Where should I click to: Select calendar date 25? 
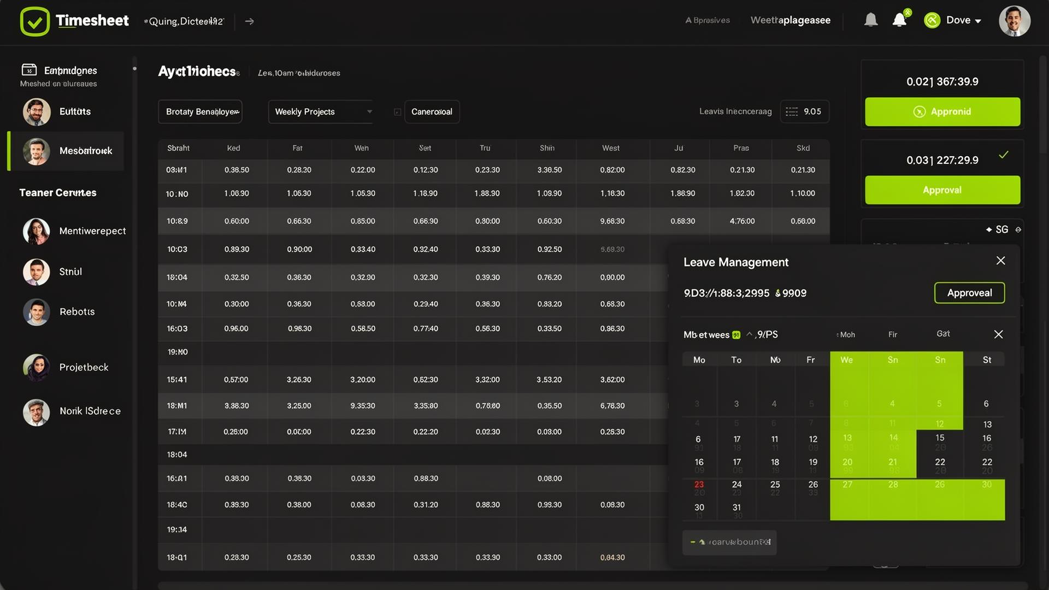[x=775, y=485]
